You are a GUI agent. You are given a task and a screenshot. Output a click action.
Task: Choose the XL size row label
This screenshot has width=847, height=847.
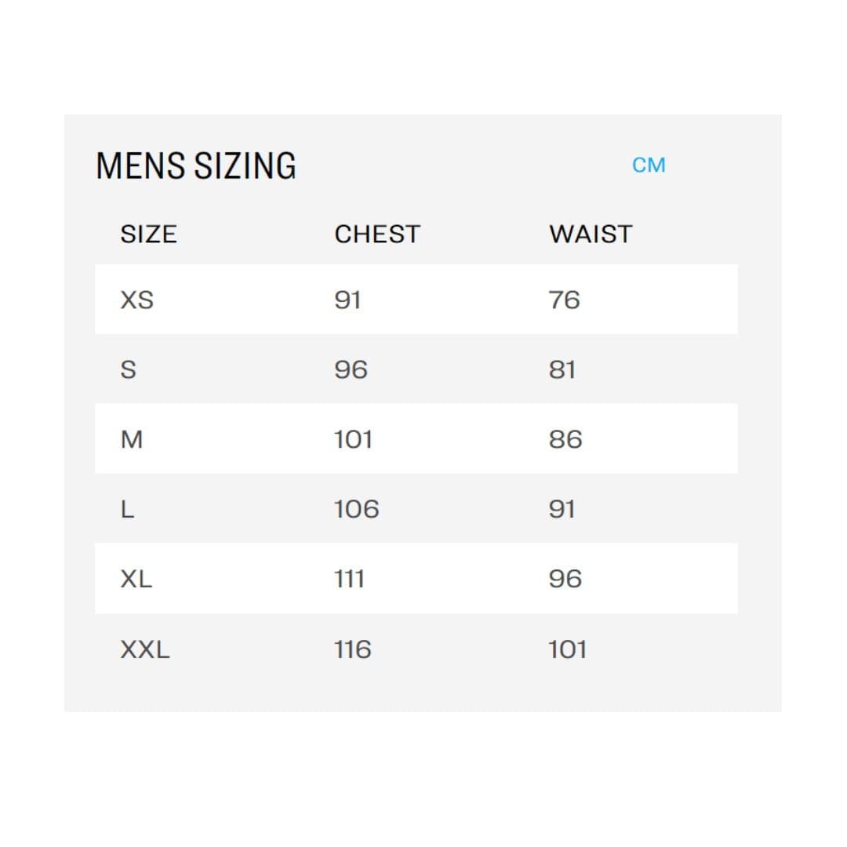coord(136,579)
